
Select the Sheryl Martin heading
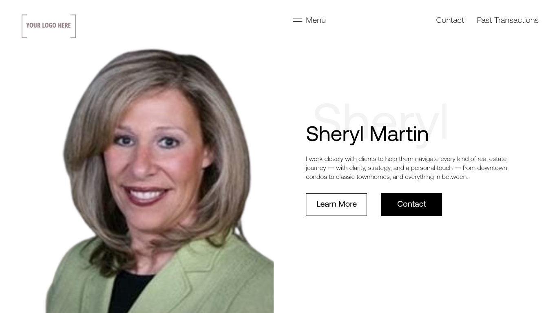pos(367,134)
